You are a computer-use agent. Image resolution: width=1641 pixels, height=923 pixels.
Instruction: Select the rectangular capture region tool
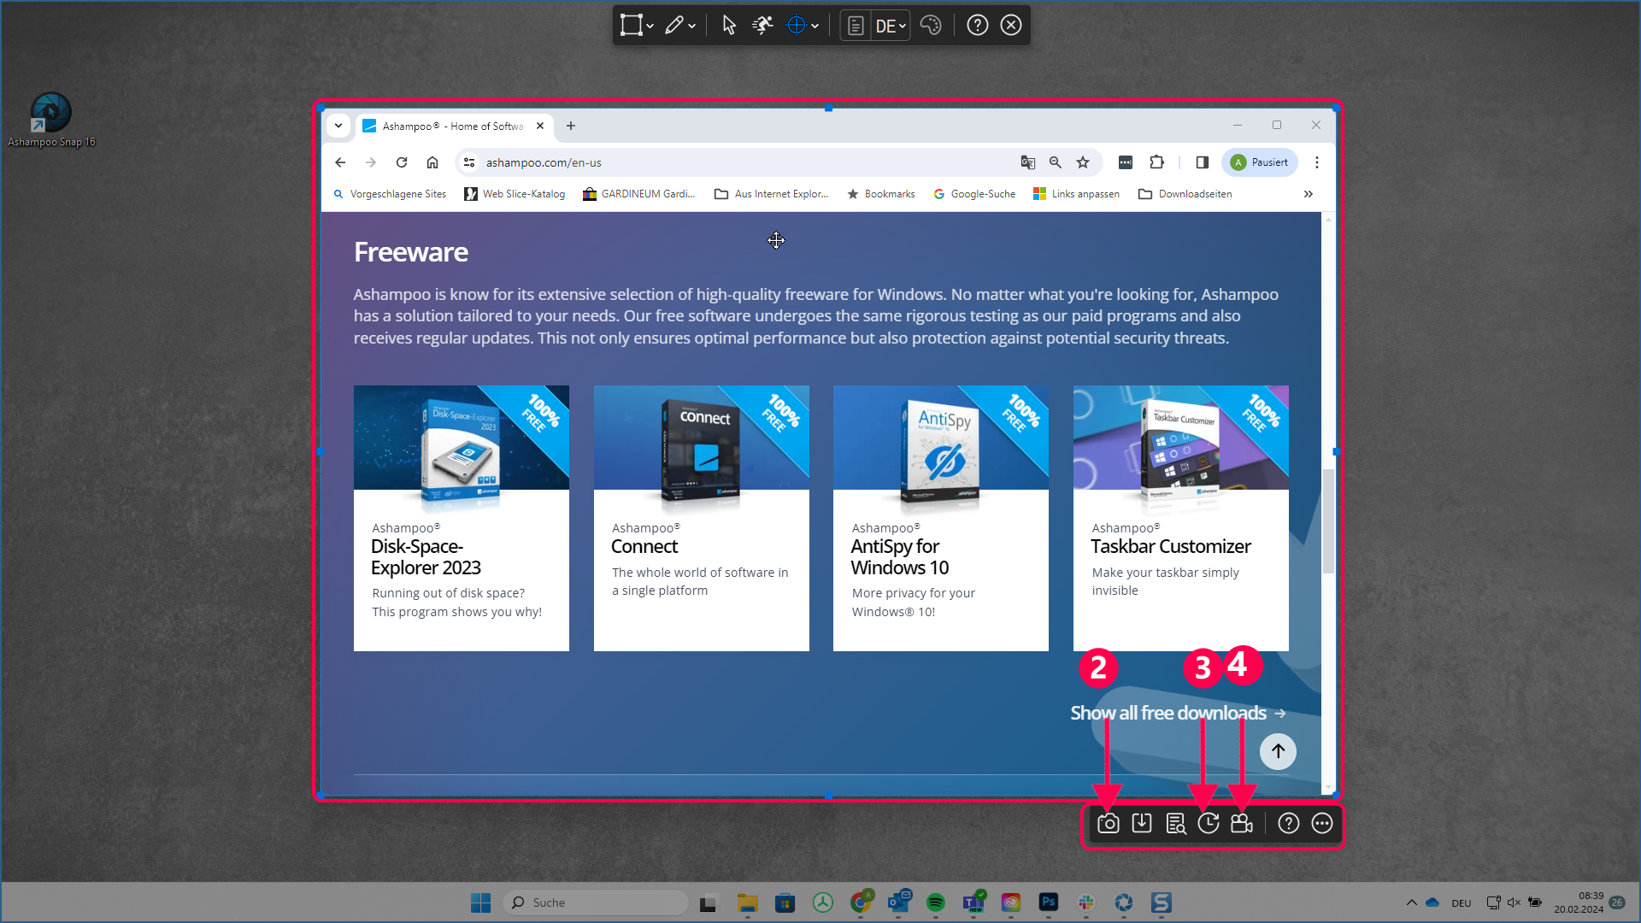tap(631, 26)
